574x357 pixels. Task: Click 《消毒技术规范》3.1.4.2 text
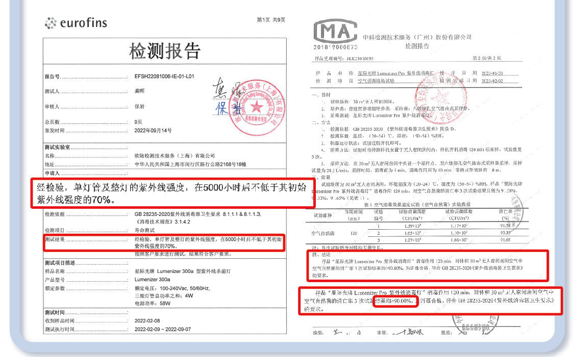pos(163,222)
